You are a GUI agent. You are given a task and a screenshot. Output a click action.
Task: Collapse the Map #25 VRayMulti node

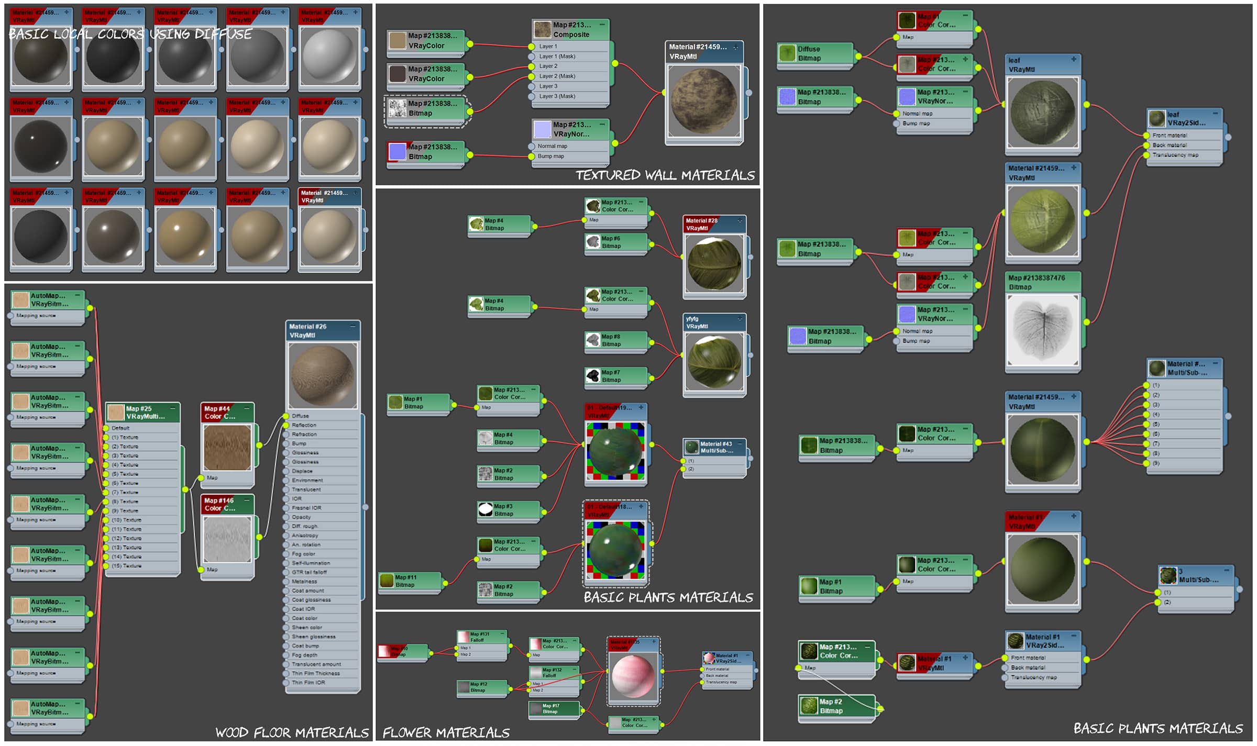tap(173, 408)
